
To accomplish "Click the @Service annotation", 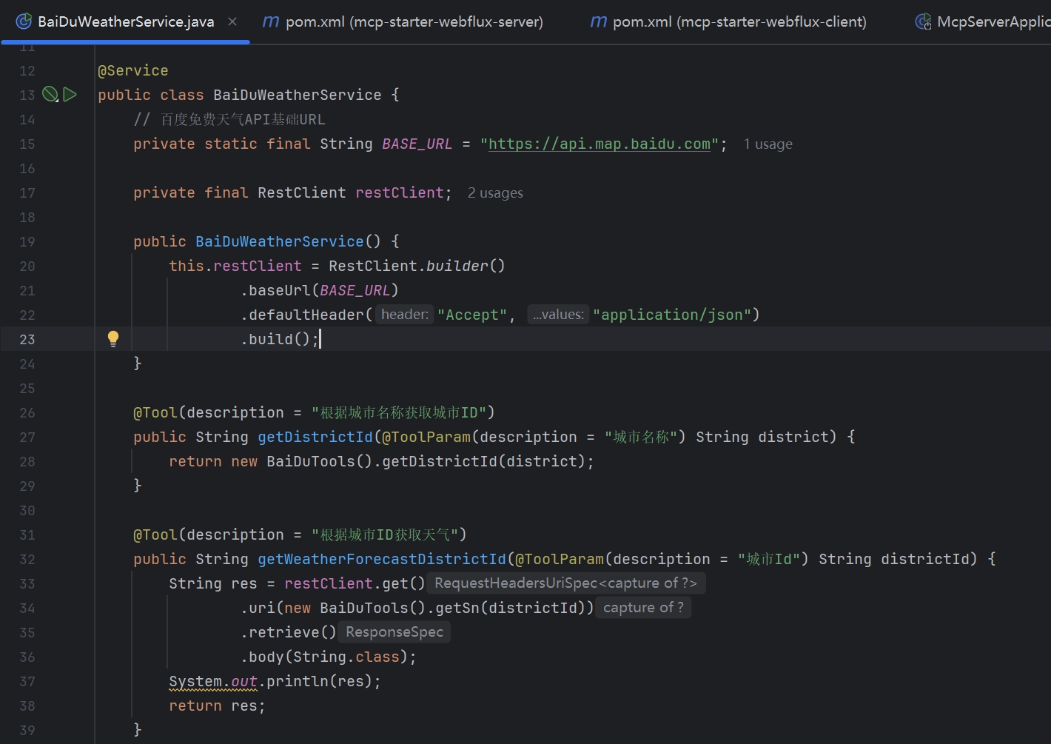I will (133, 70).
